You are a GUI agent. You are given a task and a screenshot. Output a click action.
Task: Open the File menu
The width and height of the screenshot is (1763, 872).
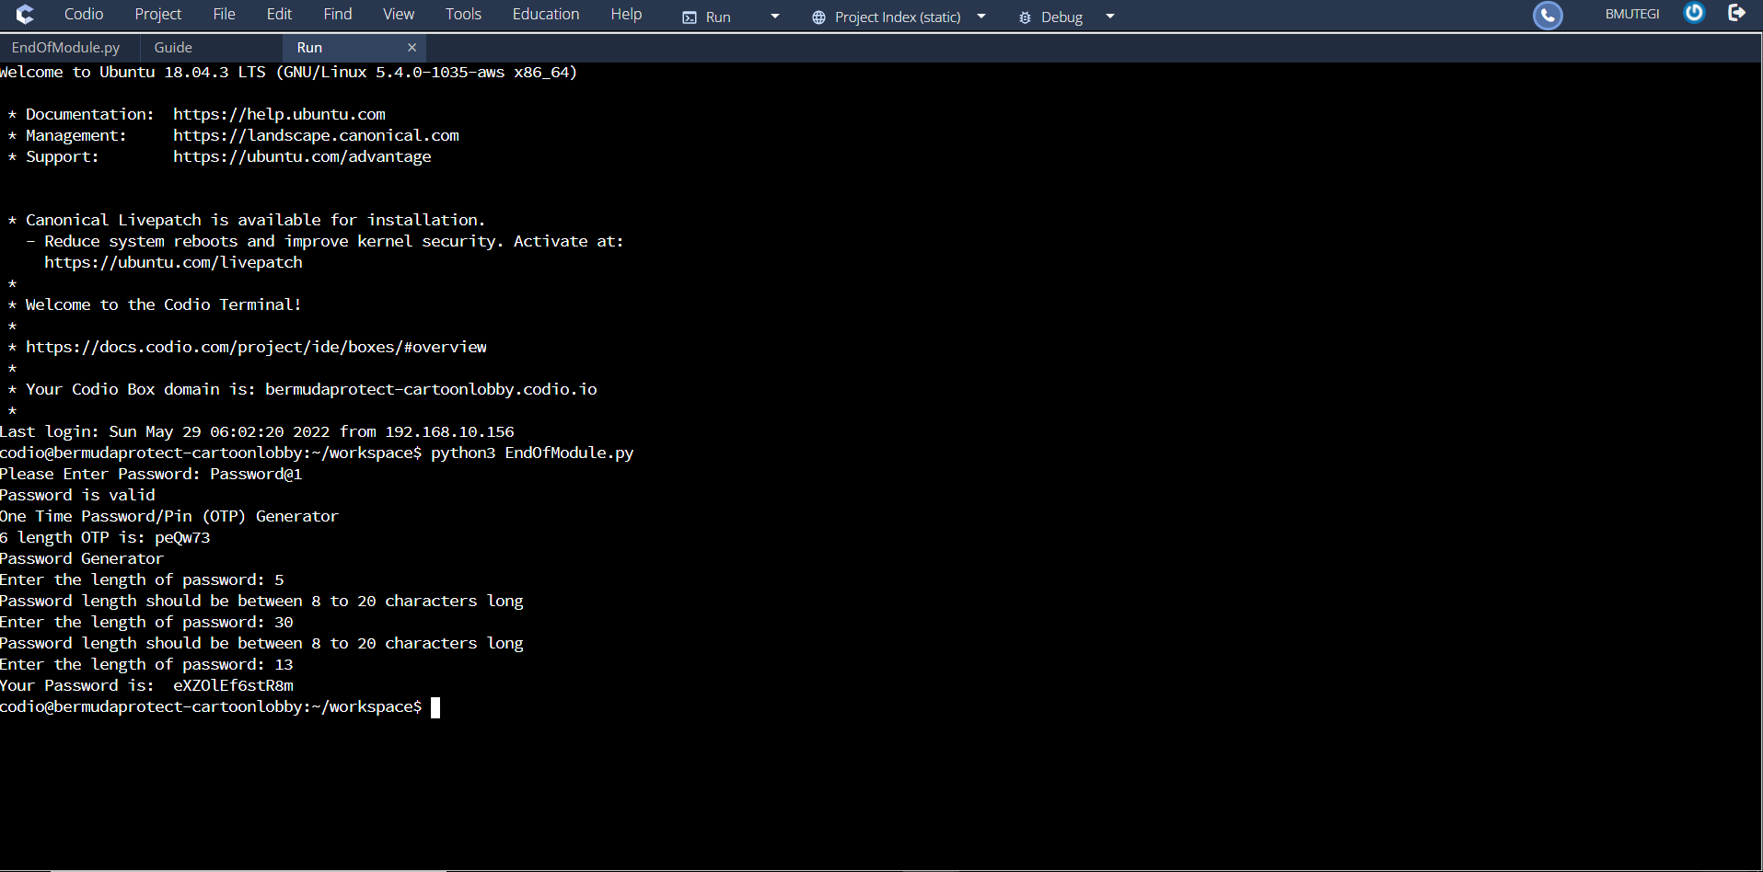pyautogui.click(x=225, y=15)
